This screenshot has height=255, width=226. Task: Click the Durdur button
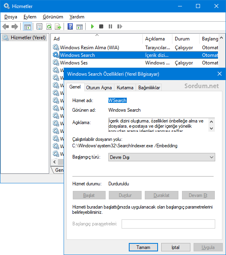point(125,195)
